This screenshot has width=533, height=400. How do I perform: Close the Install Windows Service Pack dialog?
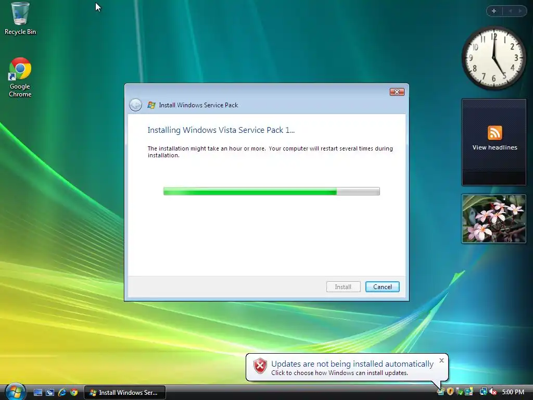tap(397, 92)
